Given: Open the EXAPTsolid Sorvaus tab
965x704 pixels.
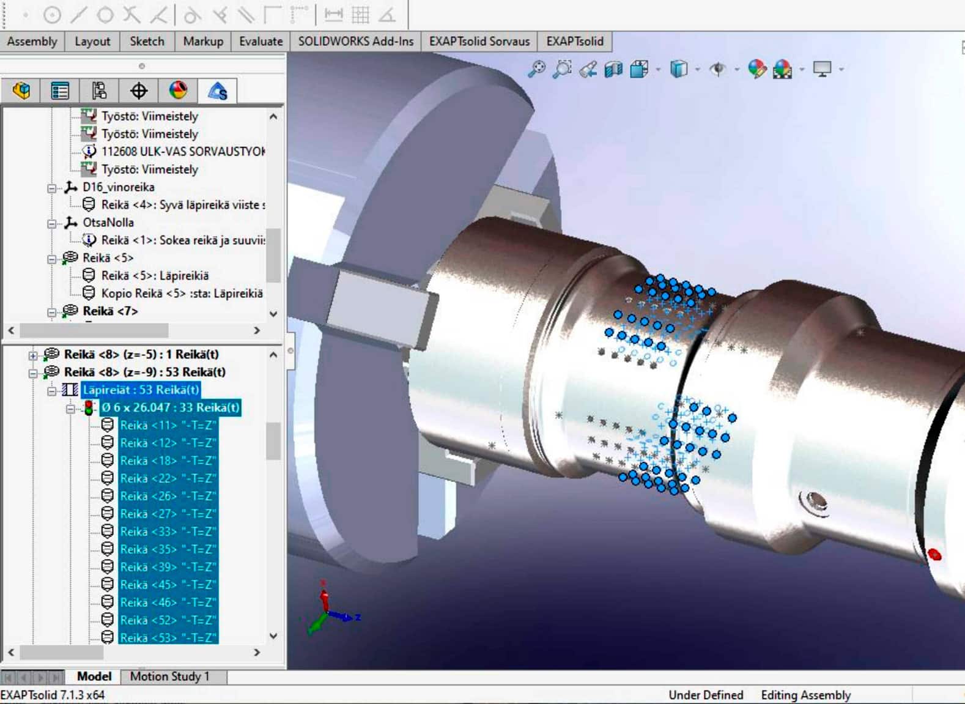Looking at the screenshot, I should point(479,42).
